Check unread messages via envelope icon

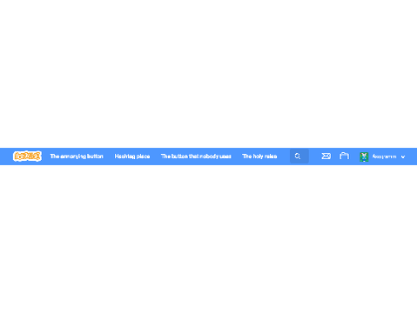point(326,156)
